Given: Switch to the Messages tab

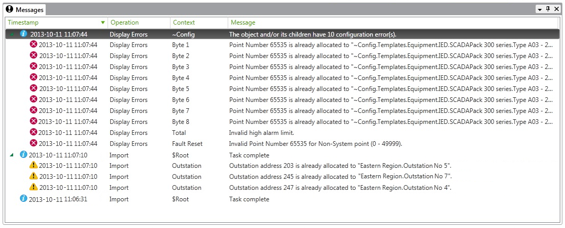Looking at the screenshot, I should point(24,9).
